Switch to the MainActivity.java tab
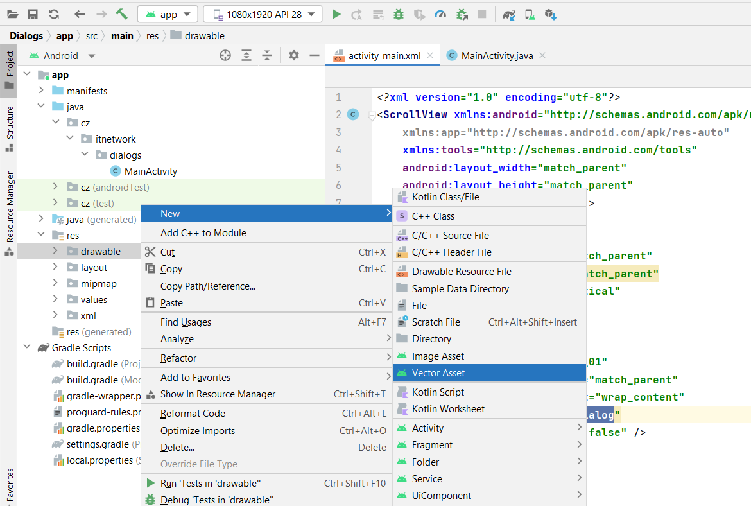The image size is (751, 506). pyautogui.click(x=497, y=56)
